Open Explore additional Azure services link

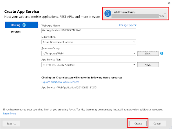coord(60,82)
